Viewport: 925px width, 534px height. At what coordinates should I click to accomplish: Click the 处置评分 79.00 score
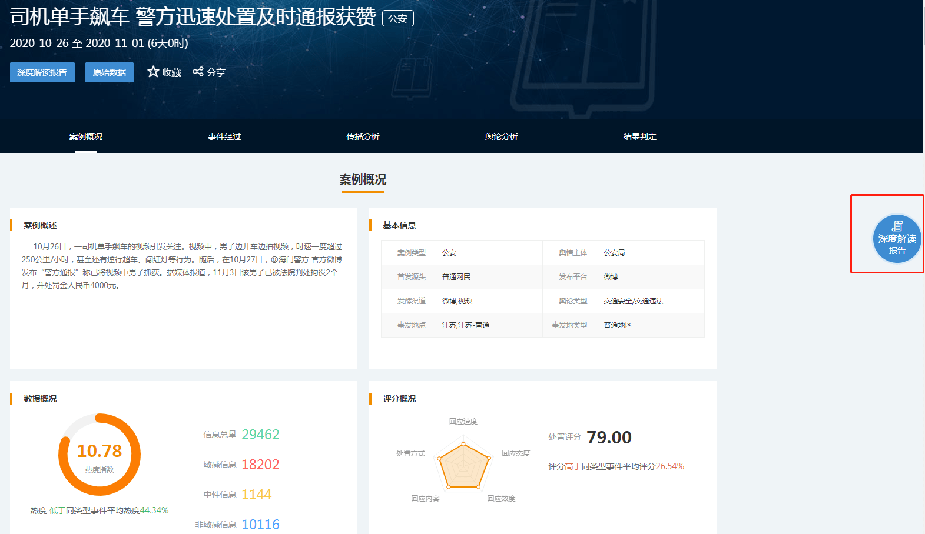[x=609, y=438]
